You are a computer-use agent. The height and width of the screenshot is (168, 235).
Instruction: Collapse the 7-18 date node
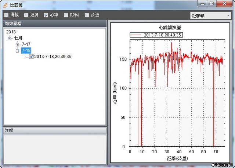coord(17,51)
